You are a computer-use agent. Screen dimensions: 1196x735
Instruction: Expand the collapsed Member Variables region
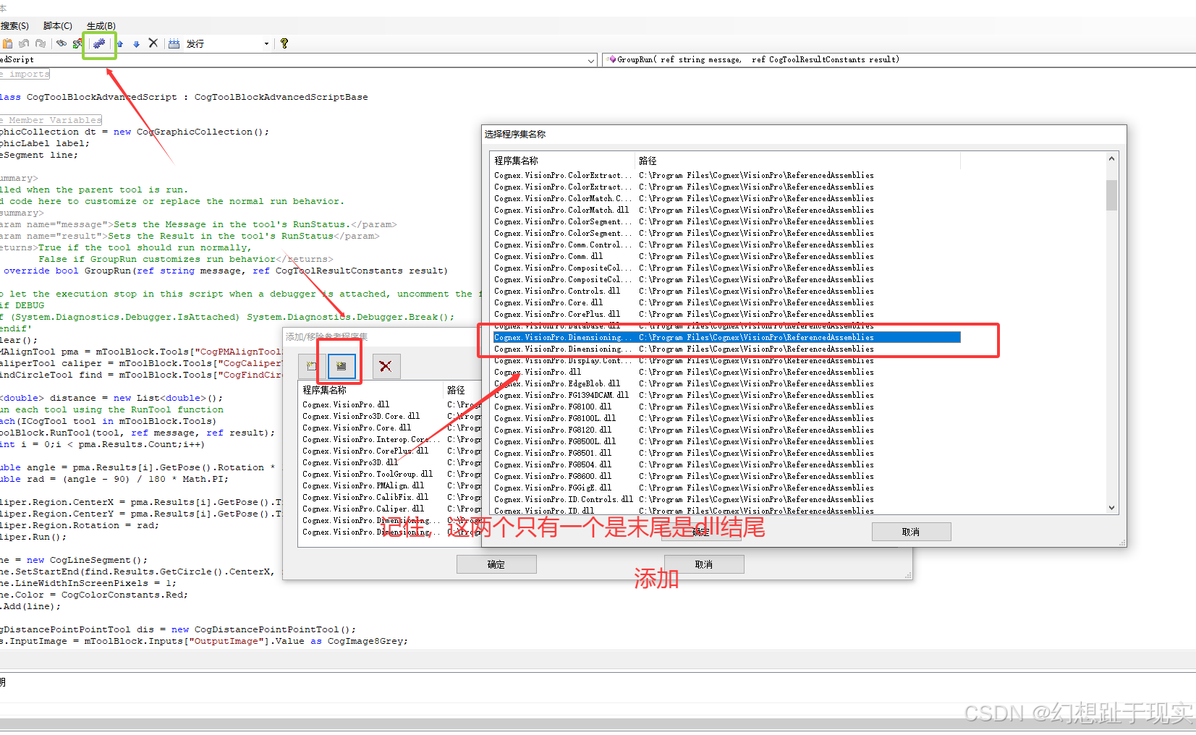click(x=51, y=120)
